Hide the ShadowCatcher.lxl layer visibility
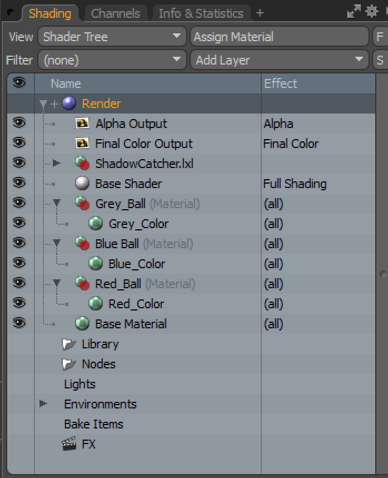 coord(19,162)
